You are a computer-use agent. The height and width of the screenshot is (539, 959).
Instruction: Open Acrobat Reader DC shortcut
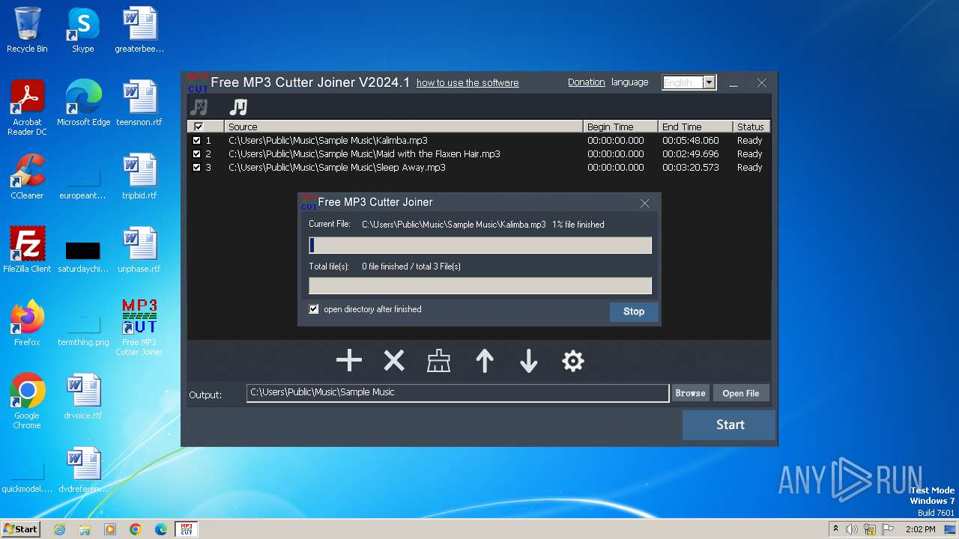click(27, 108)
